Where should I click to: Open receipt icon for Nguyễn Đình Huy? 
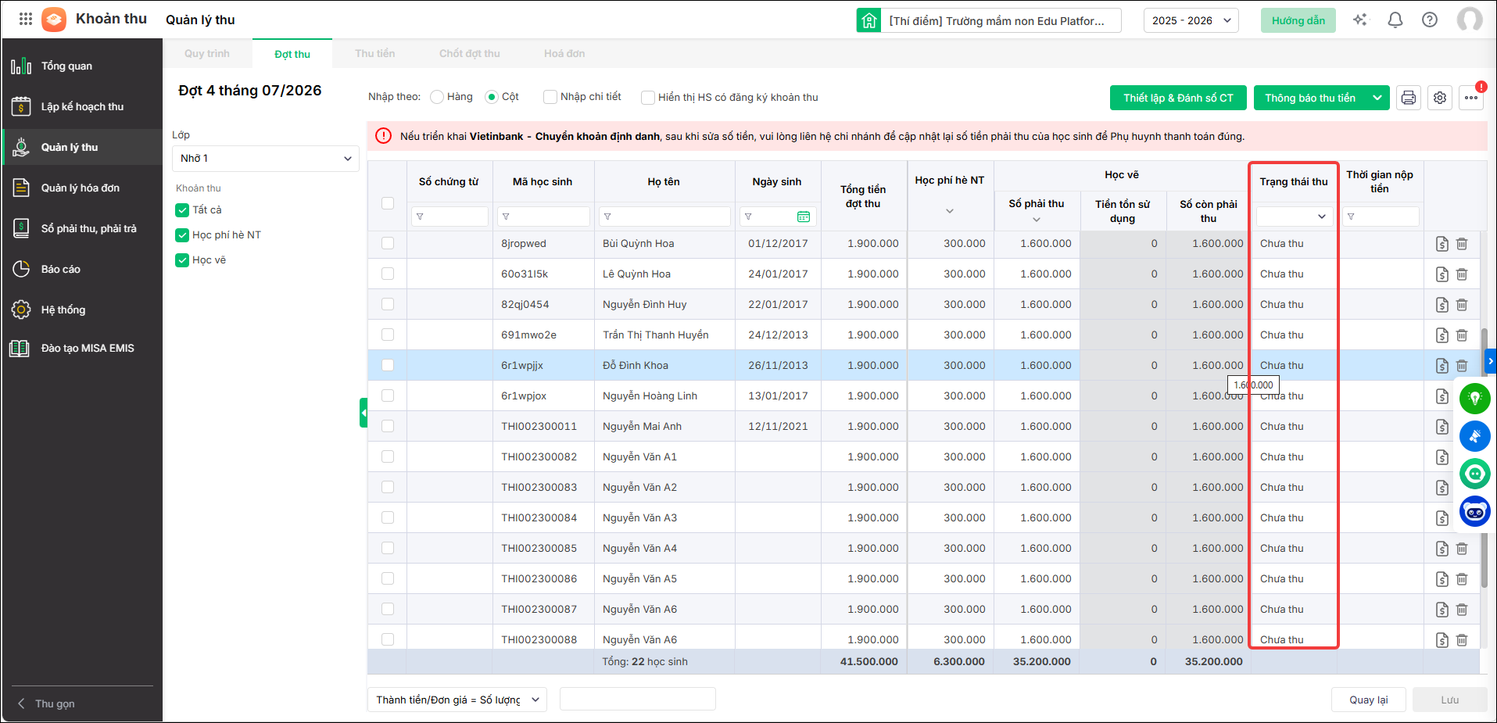coord(1442,305)
